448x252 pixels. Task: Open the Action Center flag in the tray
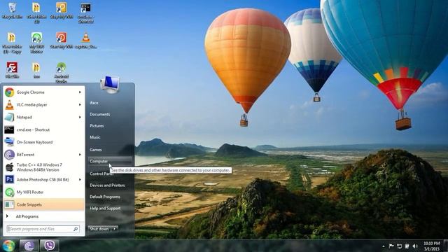point(391,246)
